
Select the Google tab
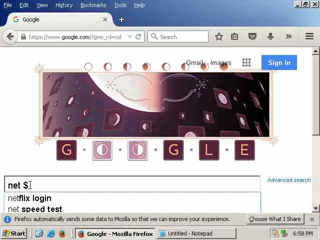click(x=59, y=19)
